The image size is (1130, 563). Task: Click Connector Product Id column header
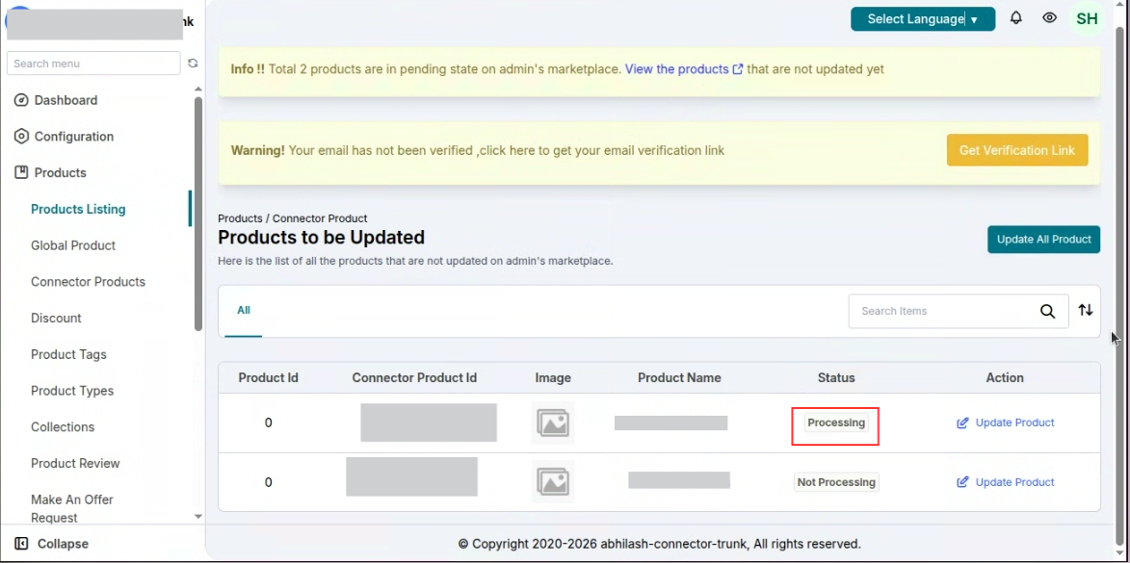(x=414, y=377)
